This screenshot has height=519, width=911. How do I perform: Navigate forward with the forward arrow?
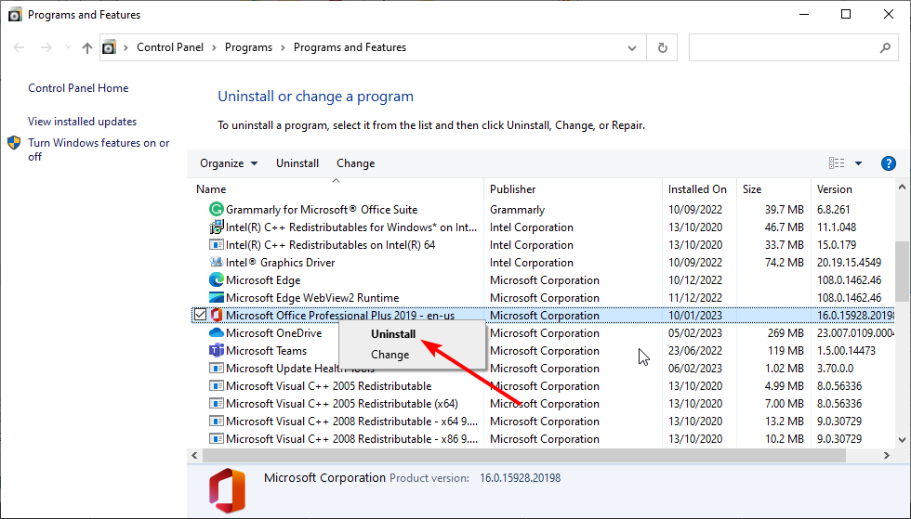46,47
